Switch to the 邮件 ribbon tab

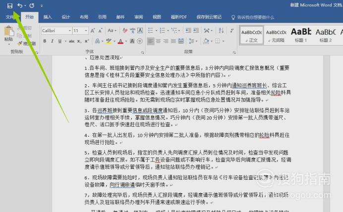click(x=120, y=17)
